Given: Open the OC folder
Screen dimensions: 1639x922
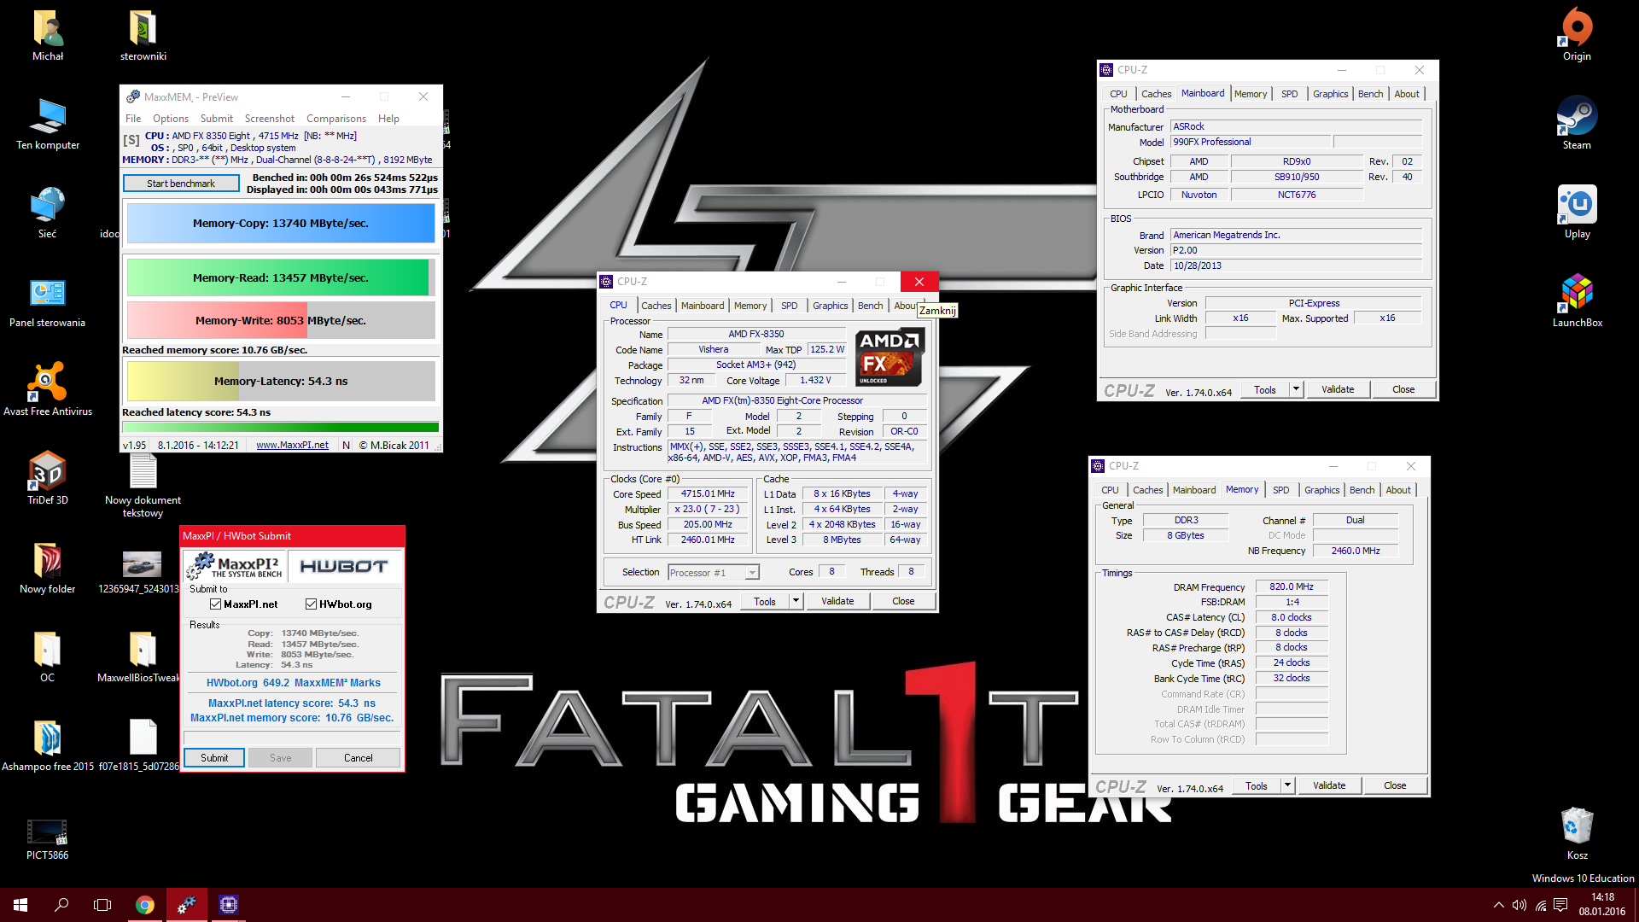Looking at the screenshot, I should 48,656.
